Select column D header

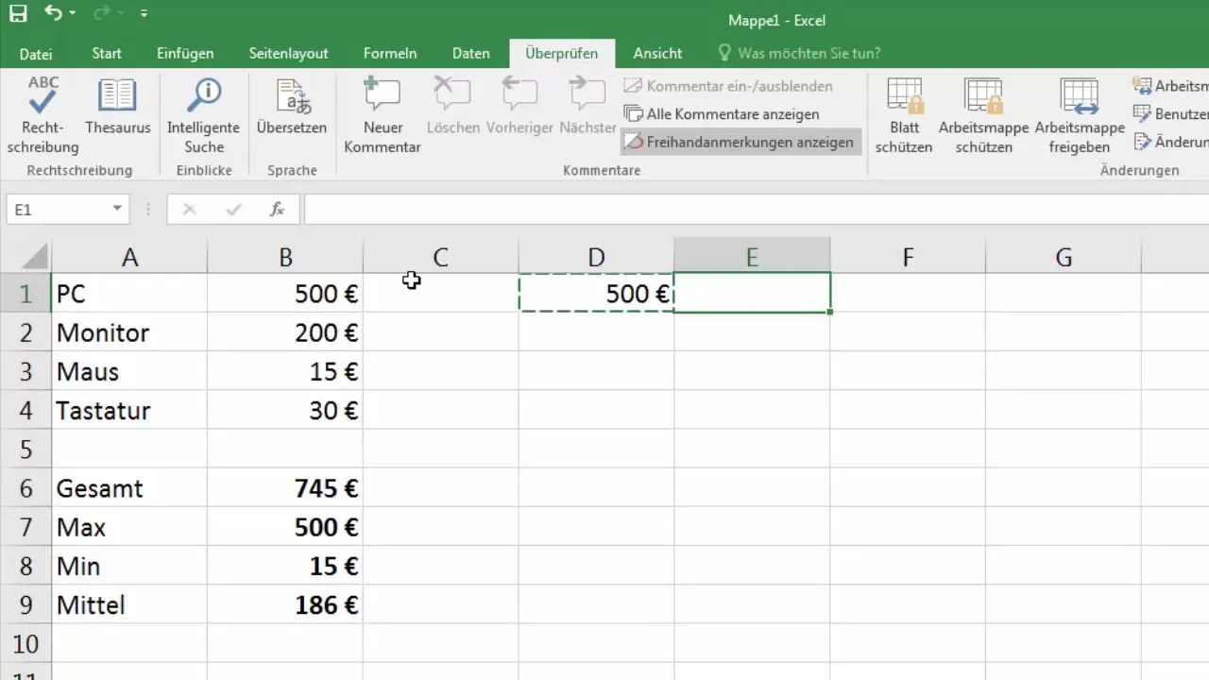(x=596, y=257)
